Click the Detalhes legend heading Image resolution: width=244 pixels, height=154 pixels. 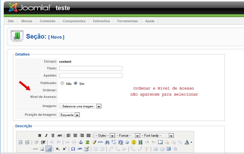[x=22, y=54]
